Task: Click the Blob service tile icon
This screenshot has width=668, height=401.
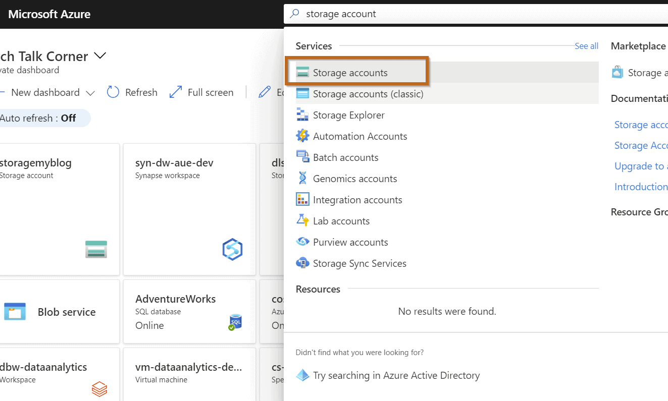Action: pyautogui.click(x=15, y=312)
